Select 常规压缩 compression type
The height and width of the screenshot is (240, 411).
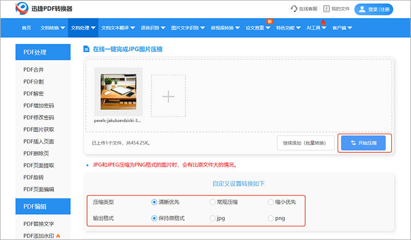(x=212, y=202)
